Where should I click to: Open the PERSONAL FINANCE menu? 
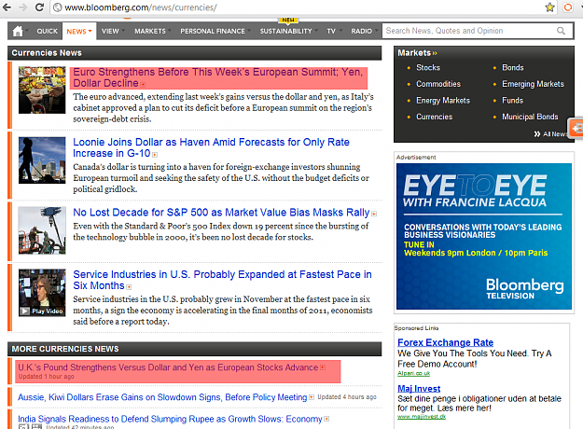(x=215, y=31)
